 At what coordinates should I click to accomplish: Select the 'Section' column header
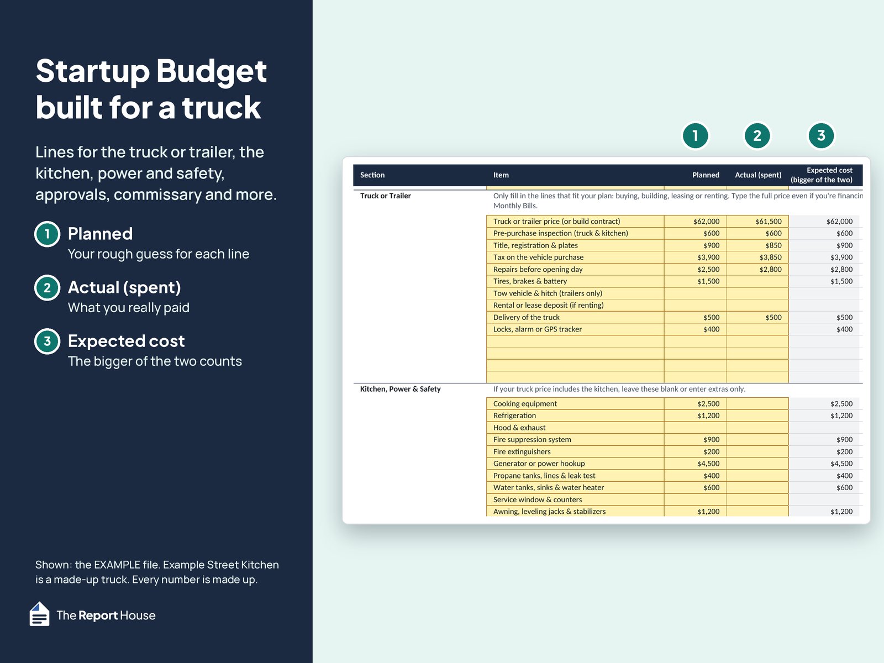click(372, 175)
